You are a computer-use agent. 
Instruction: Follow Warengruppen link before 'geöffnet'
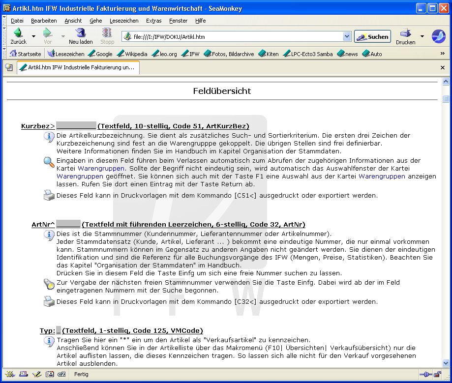(x=80, y=176)
